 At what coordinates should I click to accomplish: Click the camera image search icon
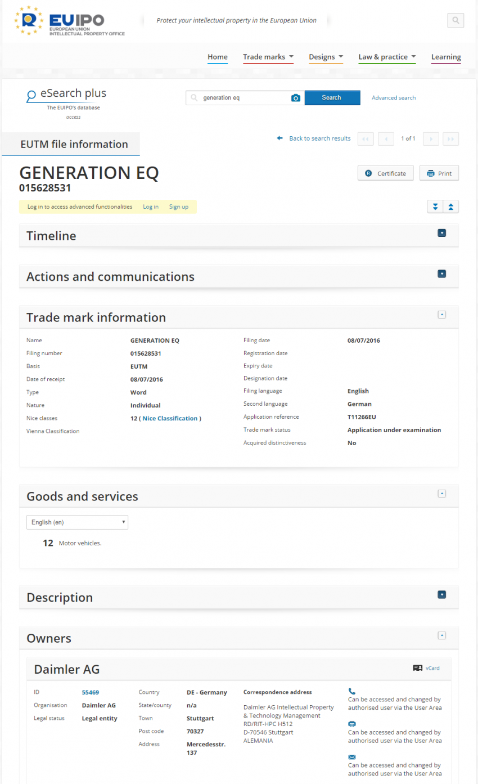(296, 98)
